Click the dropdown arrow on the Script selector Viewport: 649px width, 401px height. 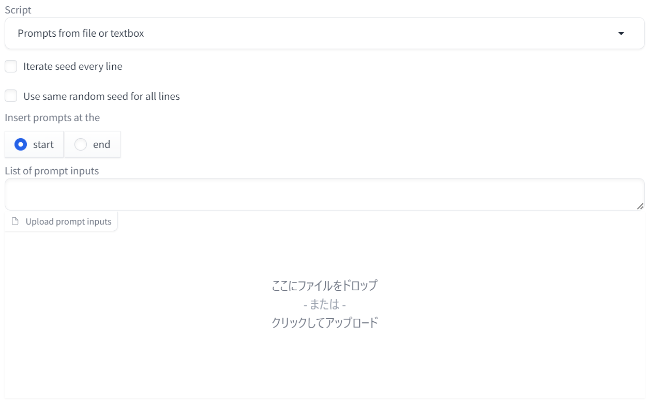click(x=621, y=33)
